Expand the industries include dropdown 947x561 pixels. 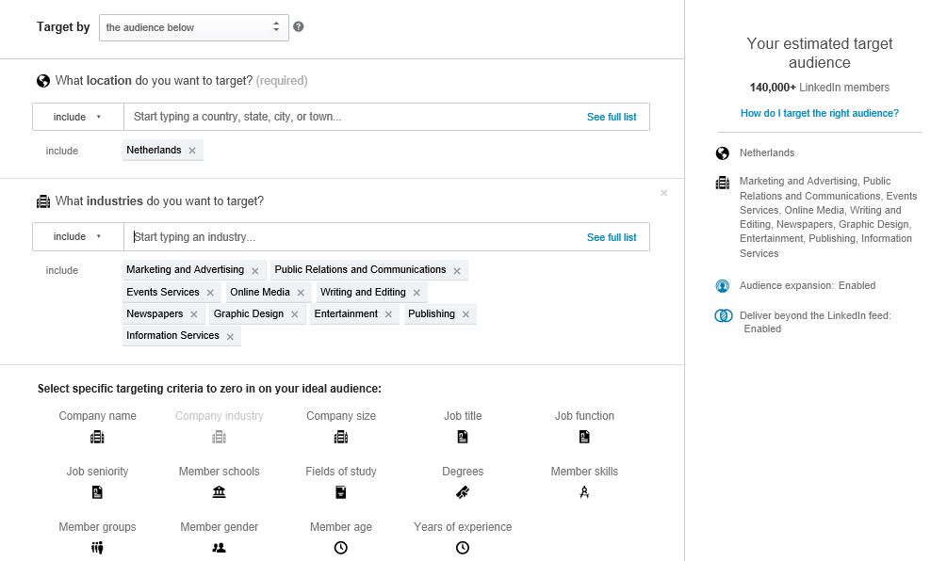point(77,236)
